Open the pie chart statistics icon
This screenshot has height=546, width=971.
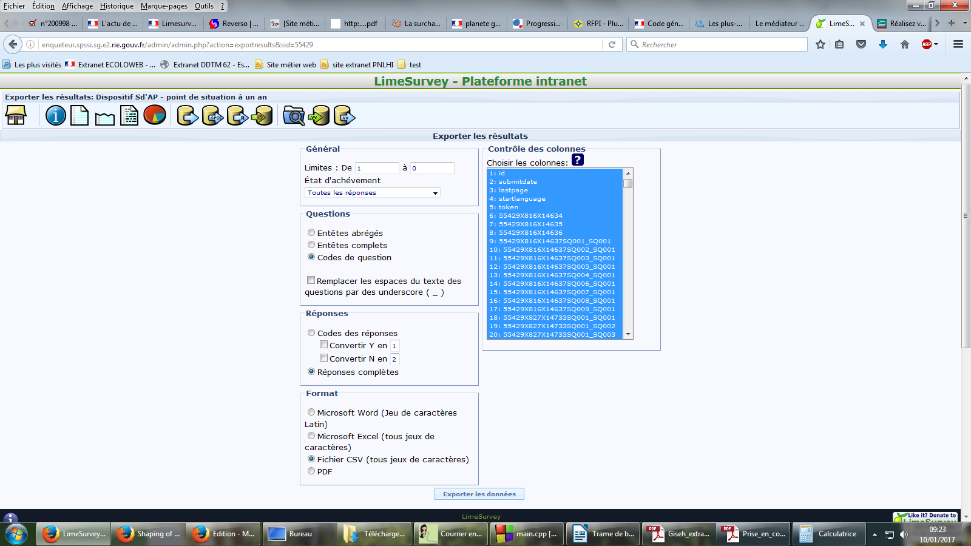click(155, 115)
